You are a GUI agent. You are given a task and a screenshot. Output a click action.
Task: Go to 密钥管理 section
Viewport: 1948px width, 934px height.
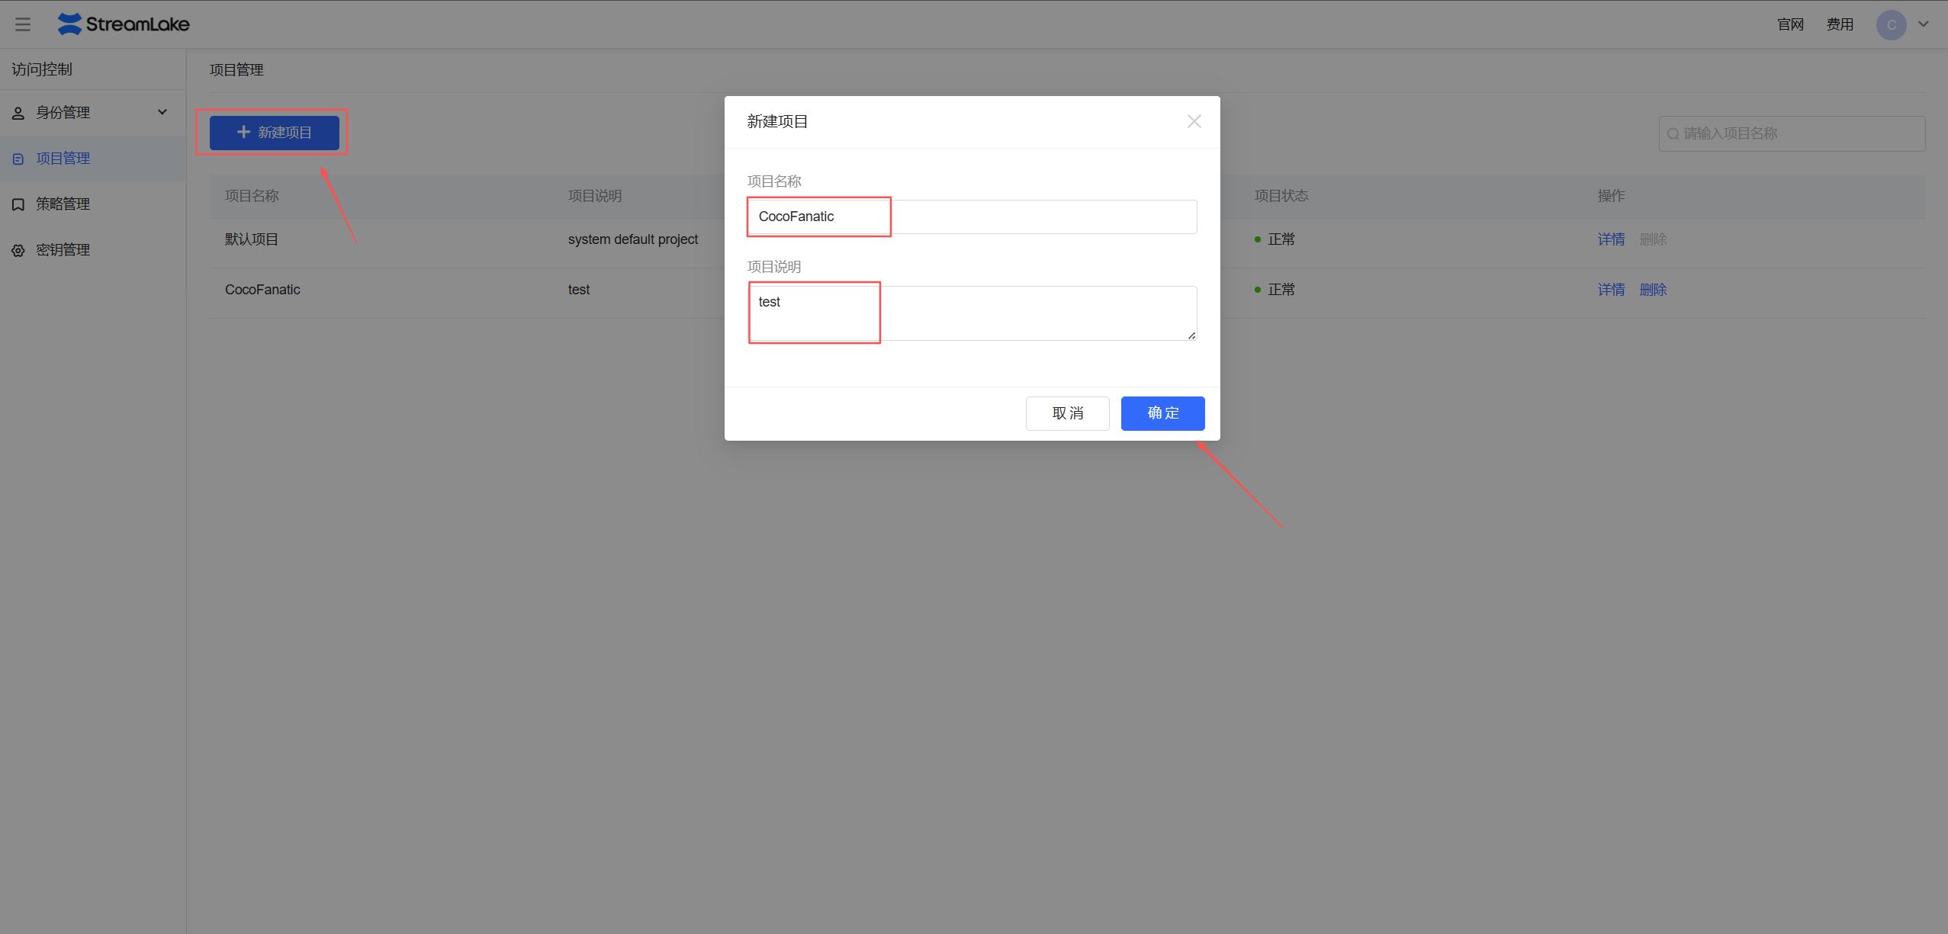(63, 250)
